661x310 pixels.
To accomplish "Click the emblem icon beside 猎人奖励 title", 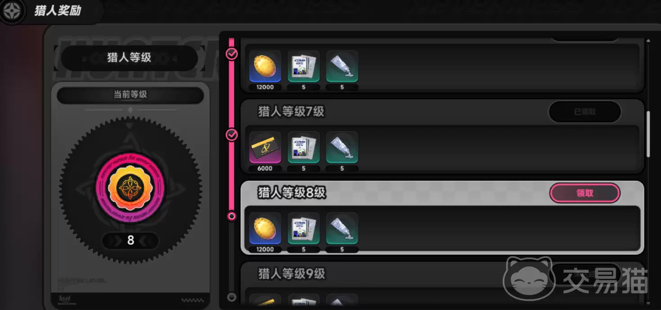I will tap(12, 11).
